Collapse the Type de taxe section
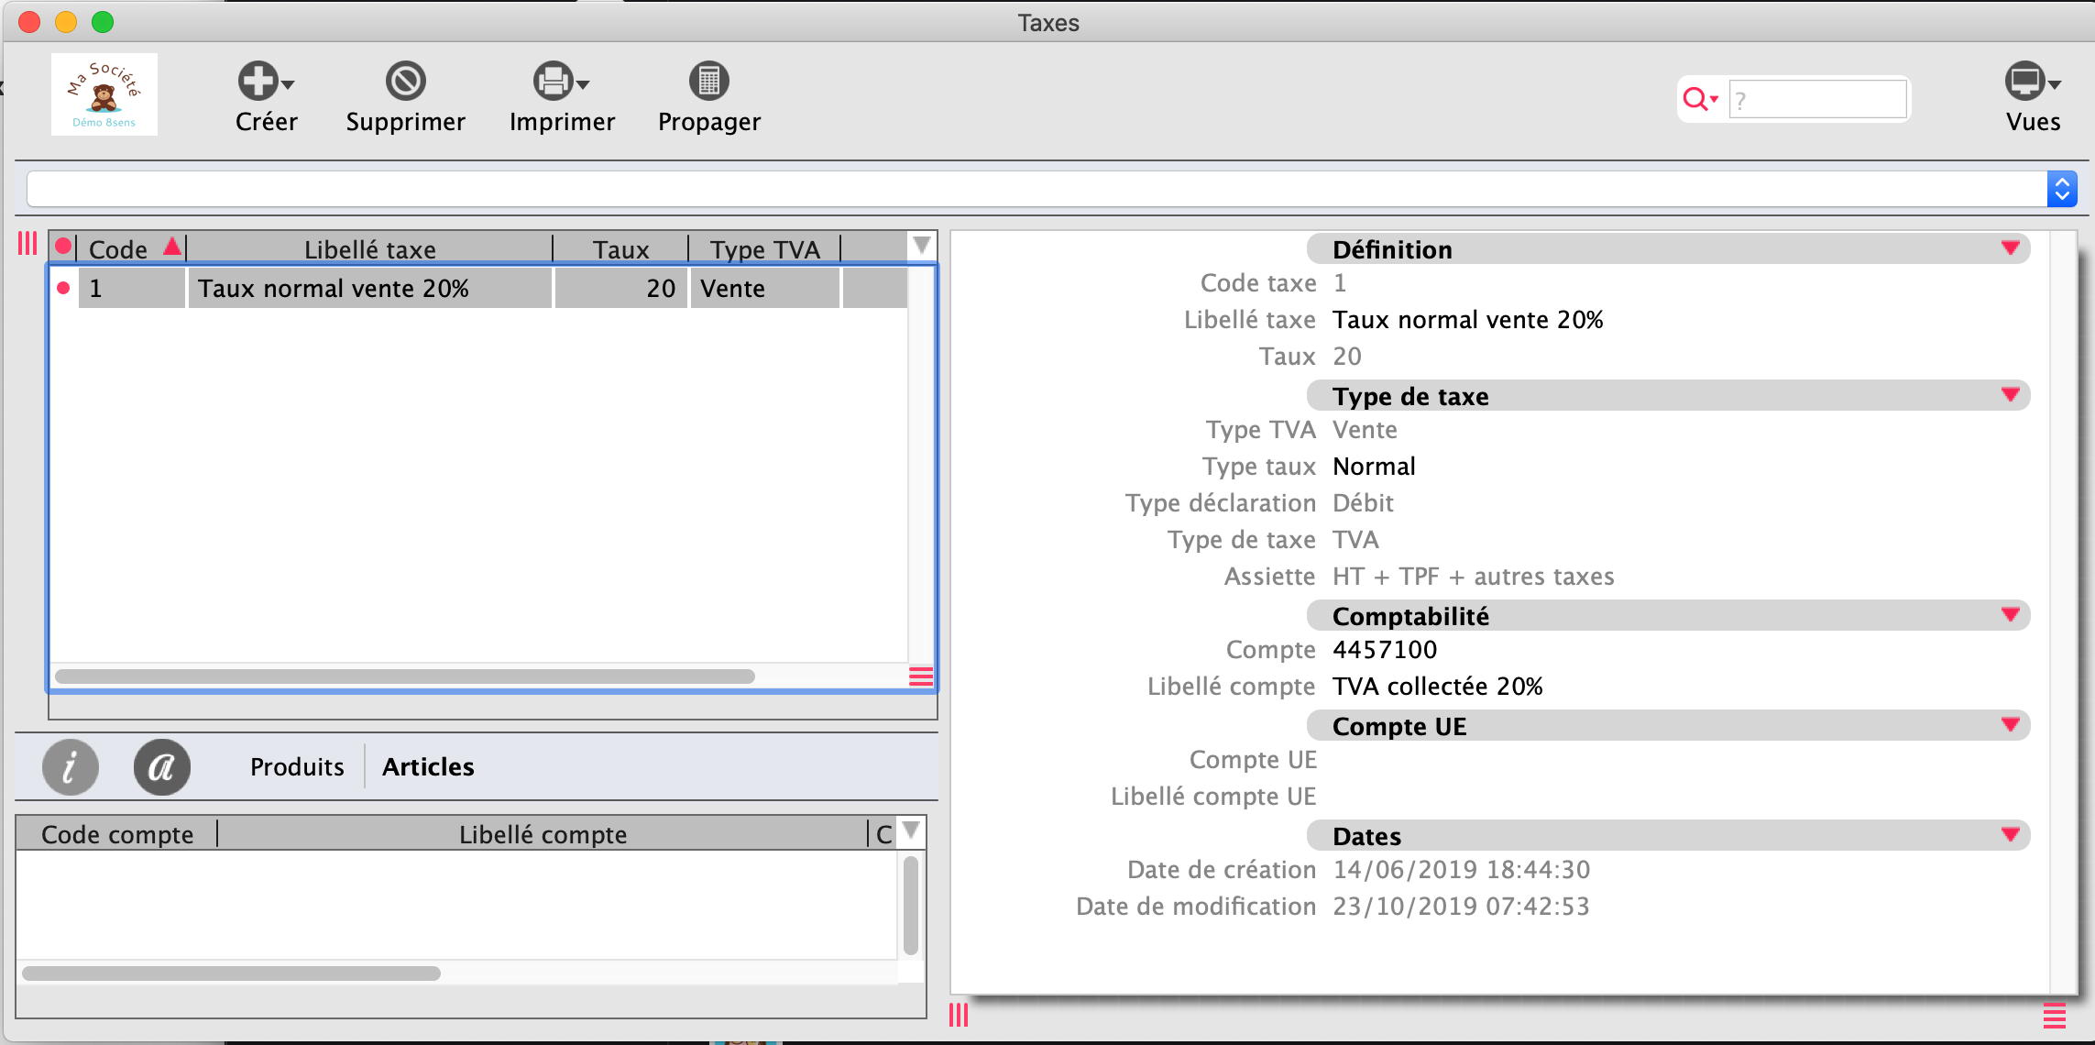Image resolution: width=2095 pixels, height=1045 pixels. point(2011,395)
